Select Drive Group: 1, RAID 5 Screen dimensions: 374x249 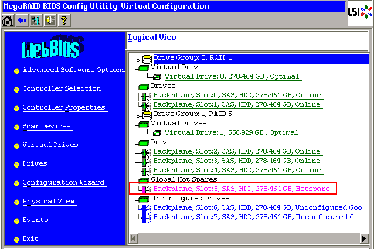click(x=193, y=114)
